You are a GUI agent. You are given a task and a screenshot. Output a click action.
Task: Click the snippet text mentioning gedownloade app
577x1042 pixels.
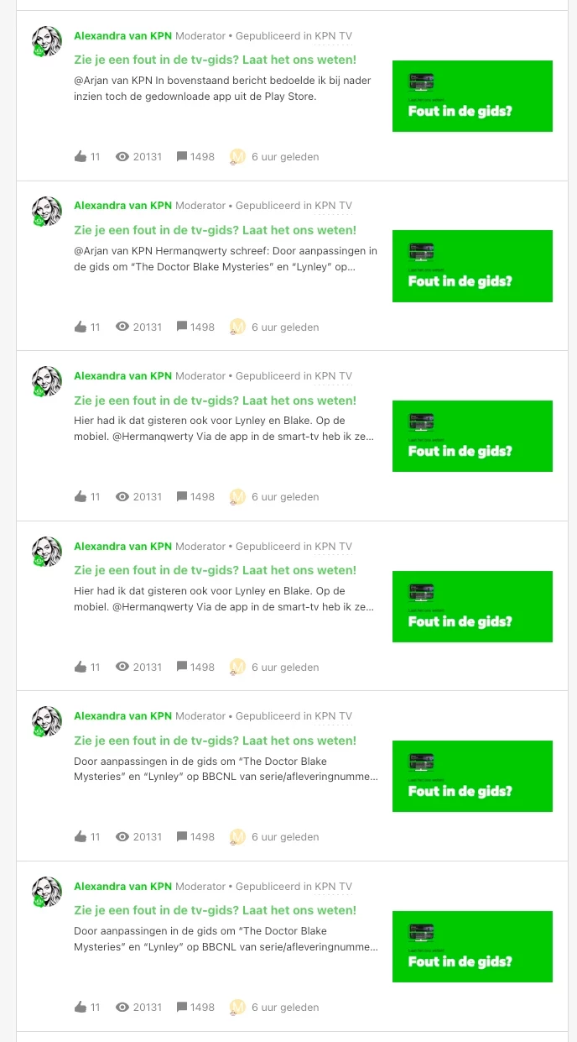222,88
